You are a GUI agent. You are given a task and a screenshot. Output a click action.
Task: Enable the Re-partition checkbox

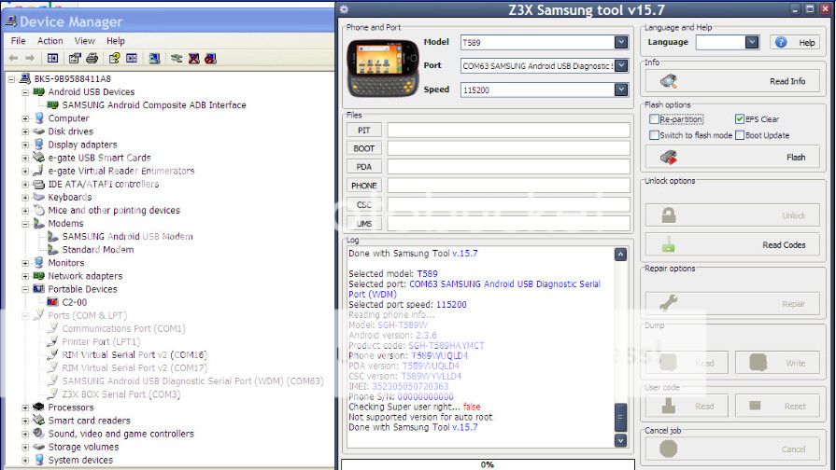tap(654, 118)
